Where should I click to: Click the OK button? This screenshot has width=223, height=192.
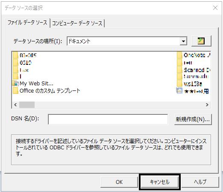click(119, 182)
